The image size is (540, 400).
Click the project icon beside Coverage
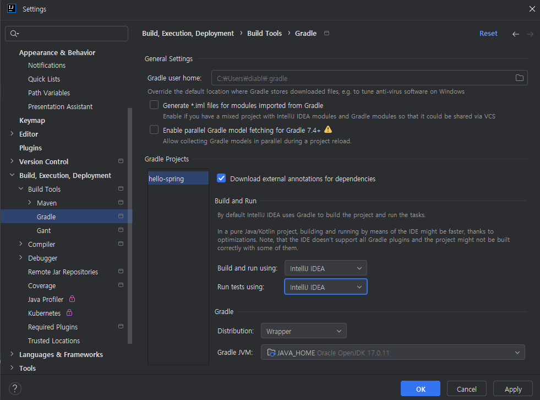pyautogui.click(x=121, y=285)
